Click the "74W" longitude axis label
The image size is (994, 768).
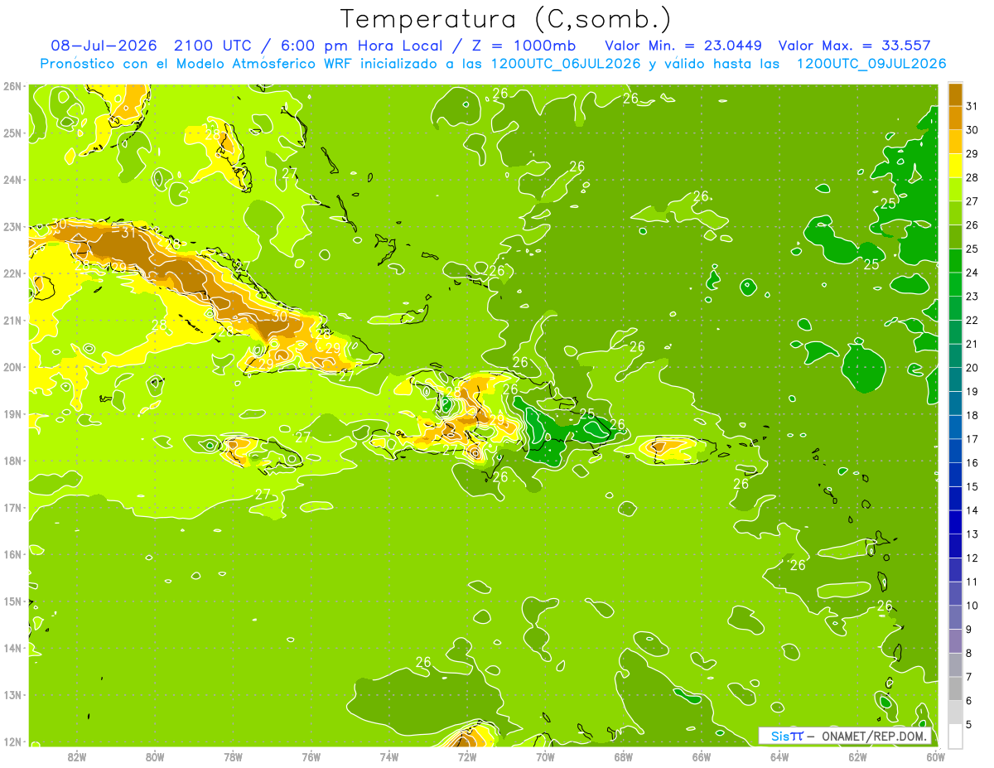pos(389,756)
